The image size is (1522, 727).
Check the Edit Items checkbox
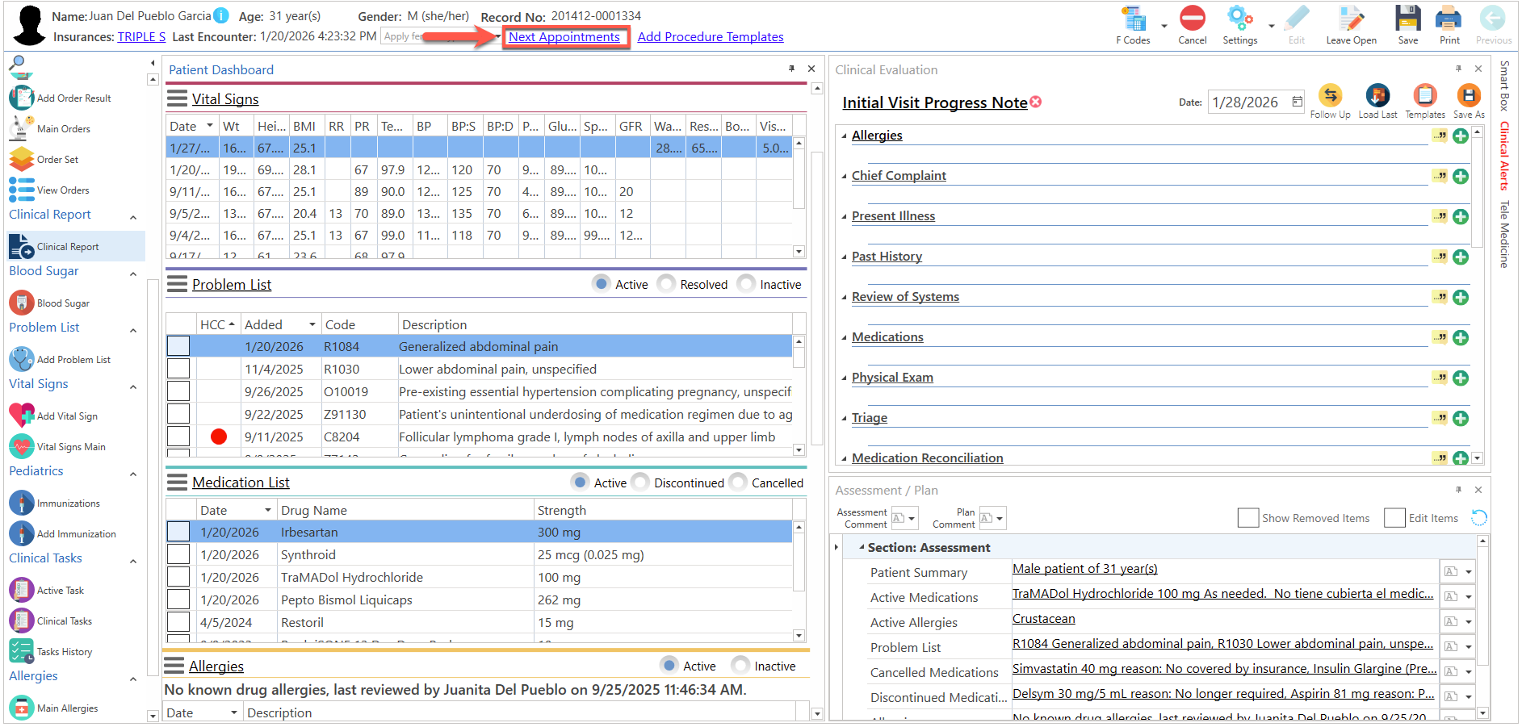point(1394,518)
